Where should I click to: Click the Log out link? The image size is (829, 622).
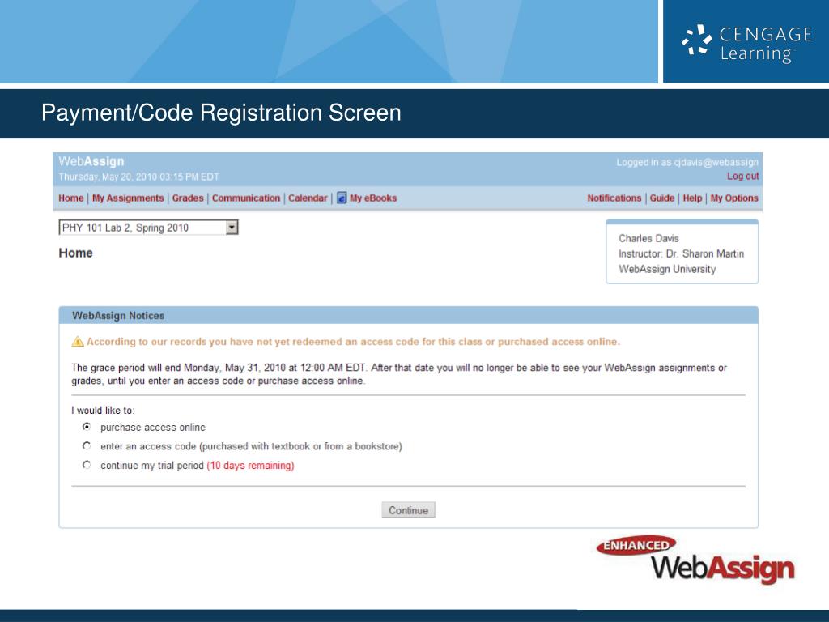pyautogui.click(x=742, y=176)
